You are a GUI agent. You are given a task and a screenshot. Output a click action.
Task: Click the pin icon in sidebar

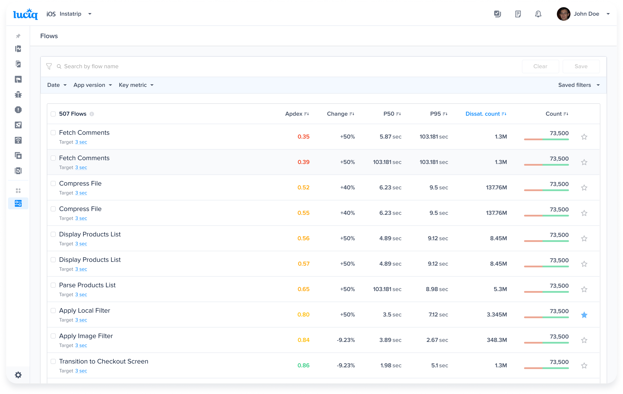click(x=18, y=36)
